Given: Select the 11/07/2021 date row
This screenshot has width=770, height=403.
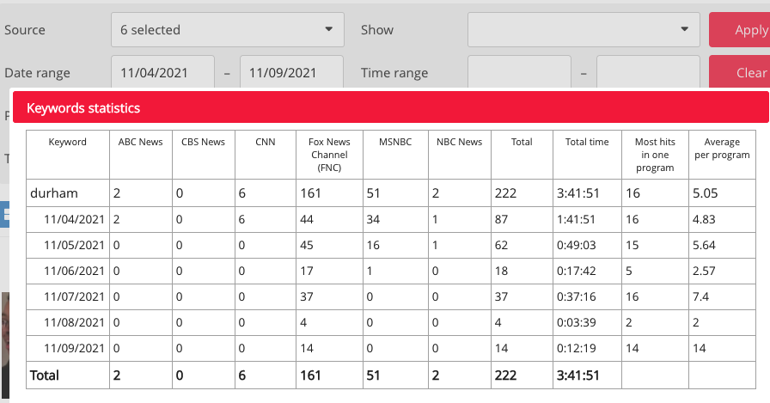Looking at the screenshot, I should tap(391, 297).
